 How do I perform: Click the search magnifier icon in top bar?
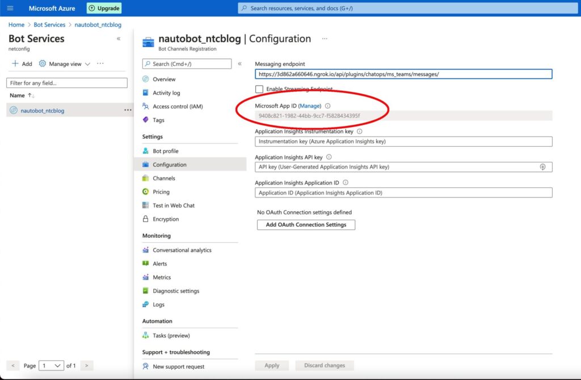coord(244,8)
